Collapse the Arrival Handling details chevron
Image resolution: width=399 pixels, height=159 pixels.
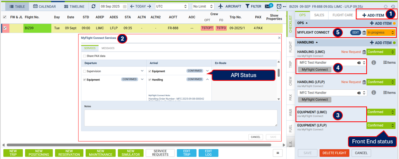(x=207, y=79)
